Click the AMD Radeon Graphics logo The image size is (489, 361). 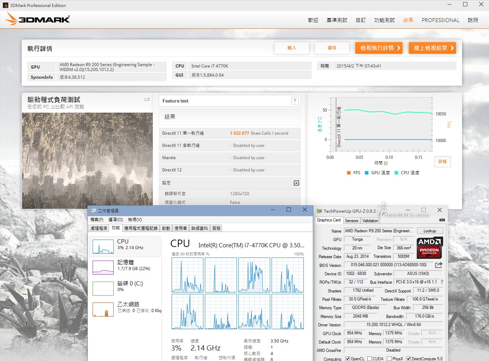click(x=430, y=247)
